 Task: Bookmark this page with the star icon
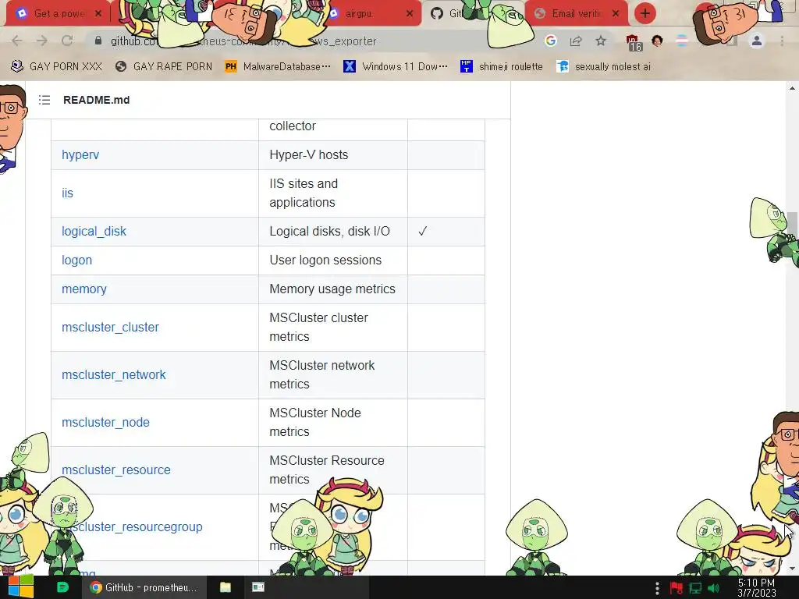(x=601, y=41)
